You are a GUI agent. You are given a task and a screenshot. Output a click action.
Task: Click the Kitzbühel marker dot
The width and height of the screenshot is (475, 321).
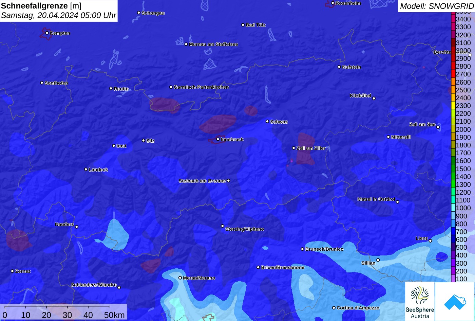tap(374, 99)
